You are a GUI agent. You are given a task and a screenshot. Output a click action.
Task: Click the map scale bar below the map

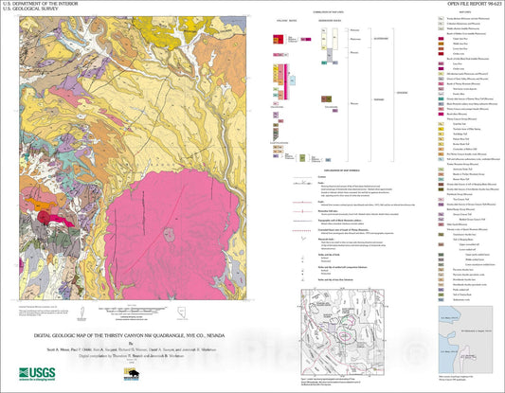coord(132,310)
